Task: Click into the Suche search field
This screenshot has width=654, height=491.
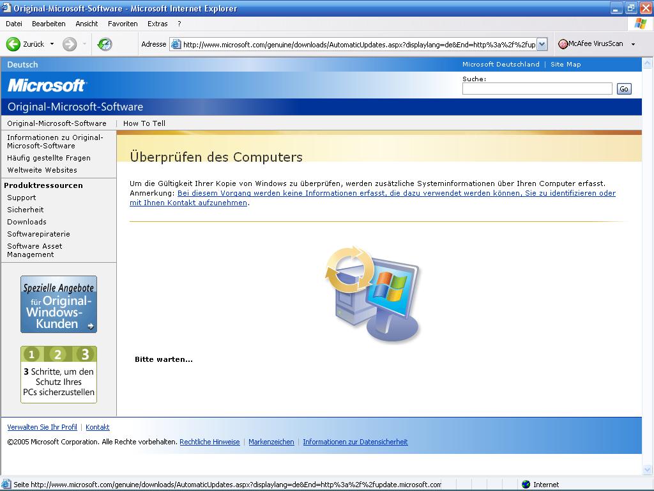Action: (x=537, y=88)
